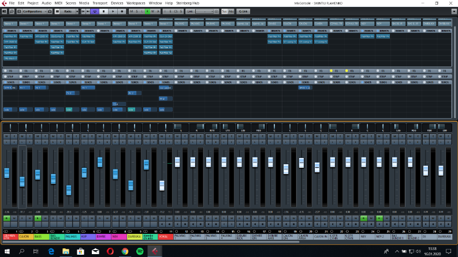Click the transport Stop button

103,12
